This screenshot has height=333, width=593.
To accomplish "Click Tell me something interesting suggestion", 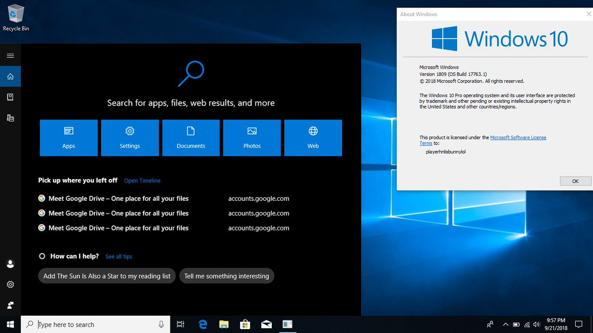I will coord(227,276).
